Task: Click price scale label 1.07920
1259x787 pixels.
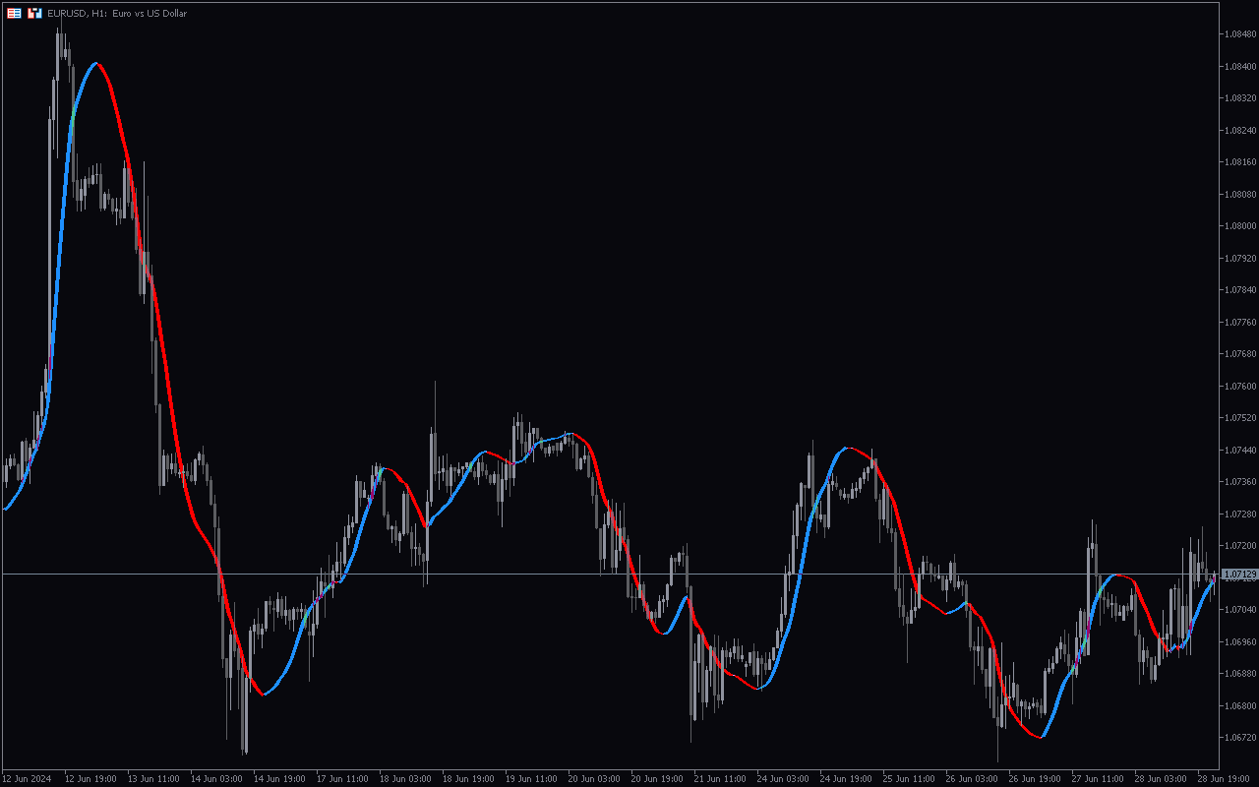Action: pos(1240,258)
